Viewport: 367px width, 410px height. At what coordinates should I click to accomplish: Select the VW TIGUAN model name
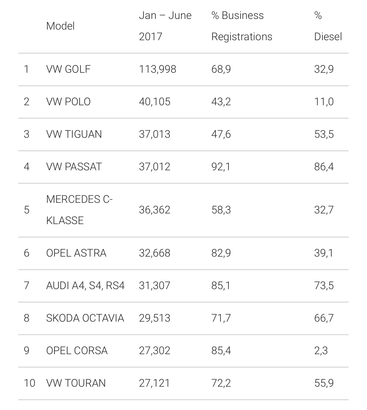point(74,134)
